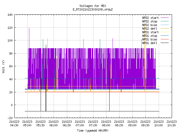Click the -20 y-axis tick label
The image size is (177, 133).
[10, 118]
